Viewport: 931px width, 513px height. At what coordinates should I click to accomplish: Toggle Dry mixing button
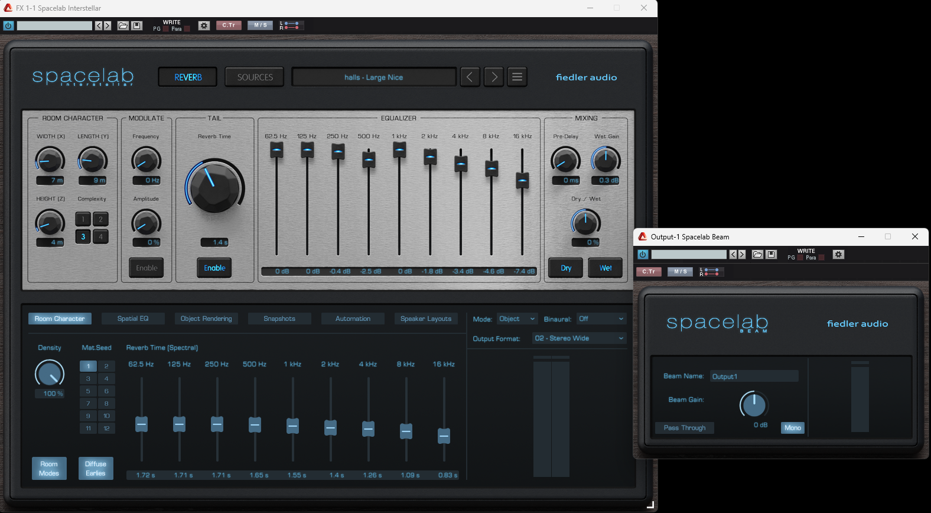(x=566, y=268)
